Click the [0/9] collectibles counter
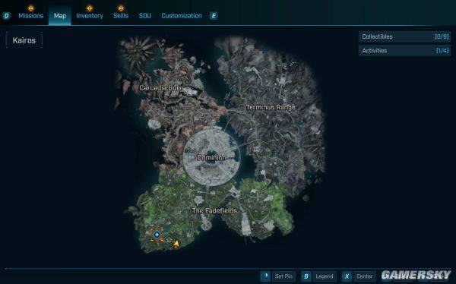 coord(442,36)
